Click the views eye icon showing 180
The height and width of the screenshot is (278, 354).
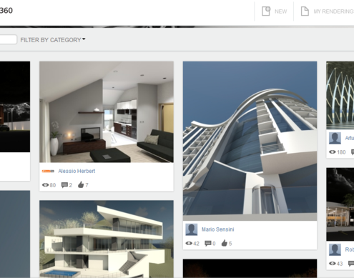tap(333, 152)
